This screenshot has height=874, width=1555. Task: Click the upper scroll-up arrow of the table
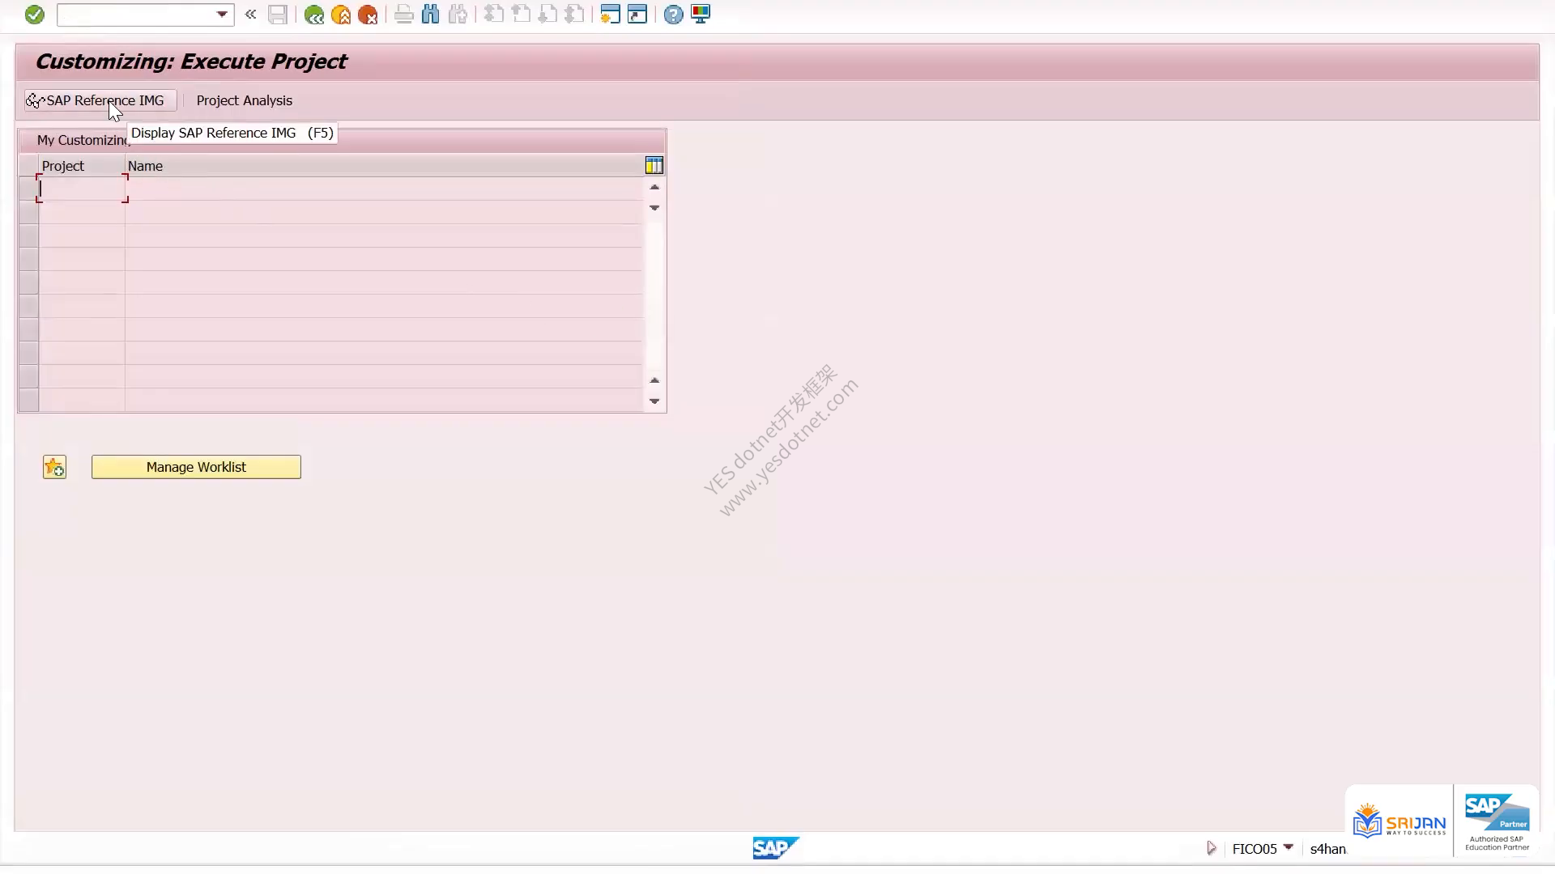point(654,187)
